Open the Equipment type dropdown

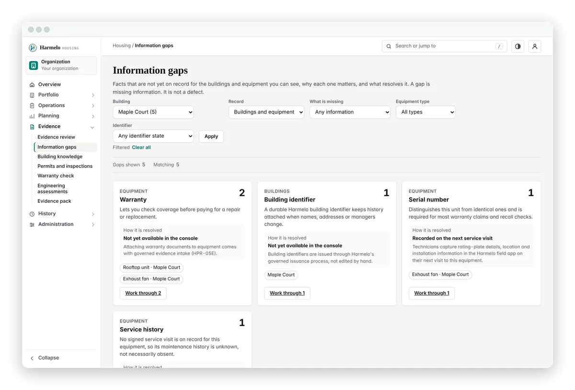(x=425, y=112)
